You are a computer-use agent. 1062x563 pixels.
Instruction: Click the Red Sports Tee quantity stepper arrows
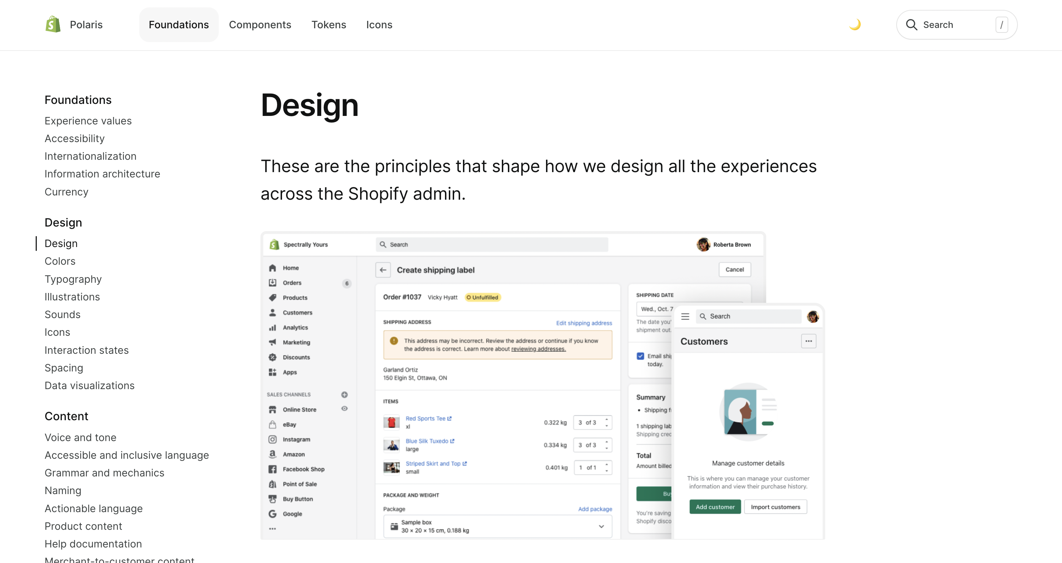coord(606,422)
